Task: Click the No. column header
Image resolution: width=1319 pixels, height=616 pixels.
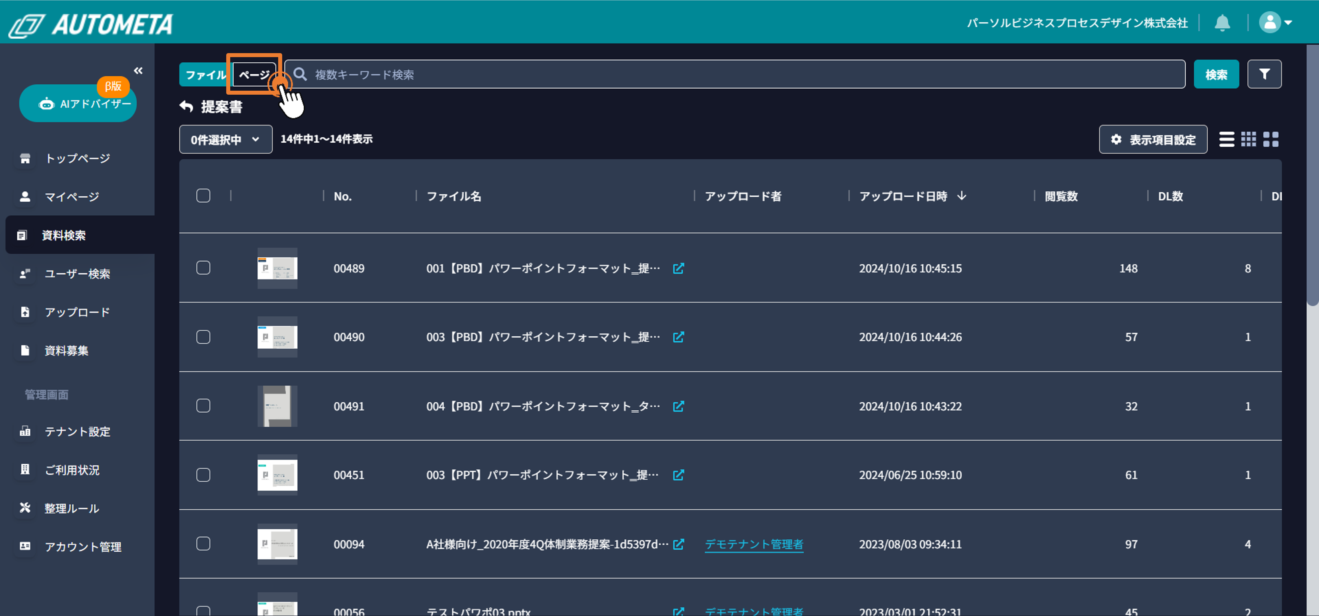Action: click(343, 197)
